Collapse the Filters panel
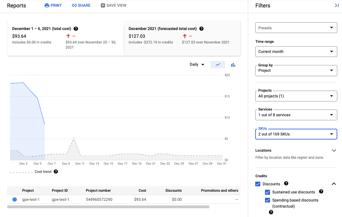The image size is (342, 217). click(x=337, y=5)
